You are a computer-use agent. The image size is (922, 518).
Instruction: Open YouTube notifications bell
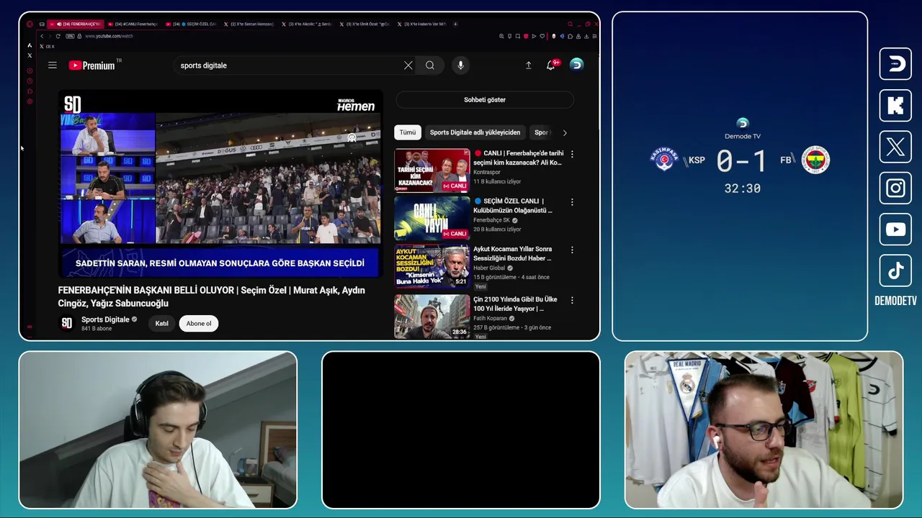[x=551, y=65]
